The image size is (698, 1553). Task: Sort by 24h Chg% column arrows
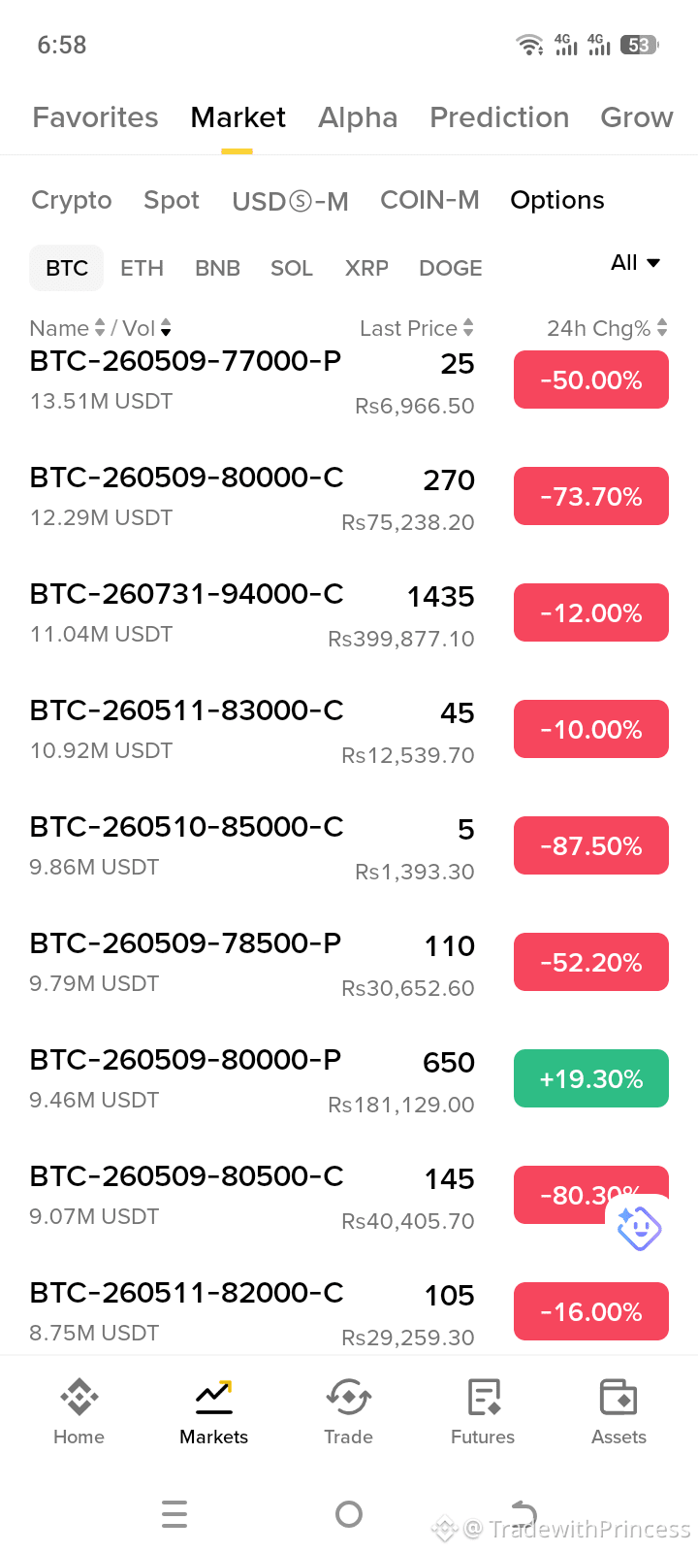pyautogui.click(x=662, y=328)
